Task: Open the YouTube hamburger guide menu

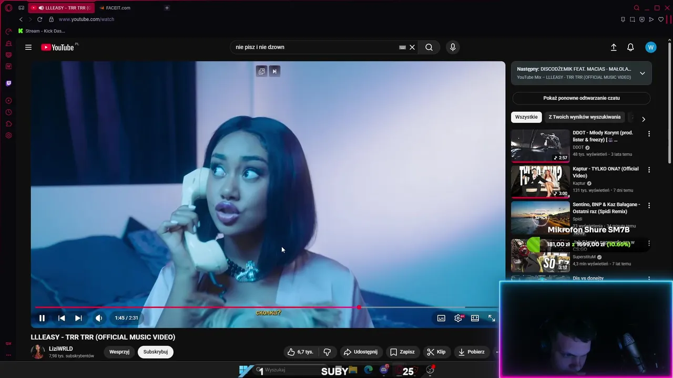Action: click(28, 47)
